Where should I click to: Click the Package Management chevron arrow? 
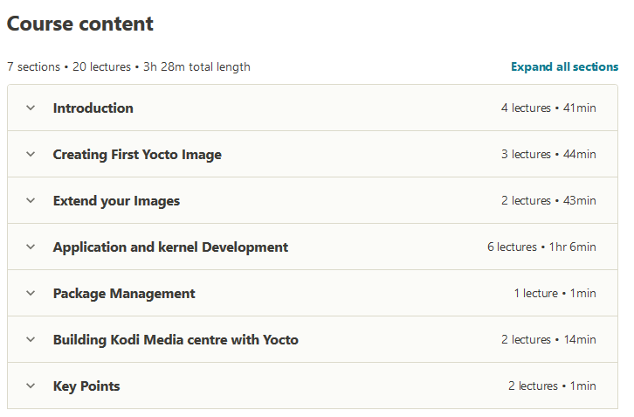coord(31,293)
